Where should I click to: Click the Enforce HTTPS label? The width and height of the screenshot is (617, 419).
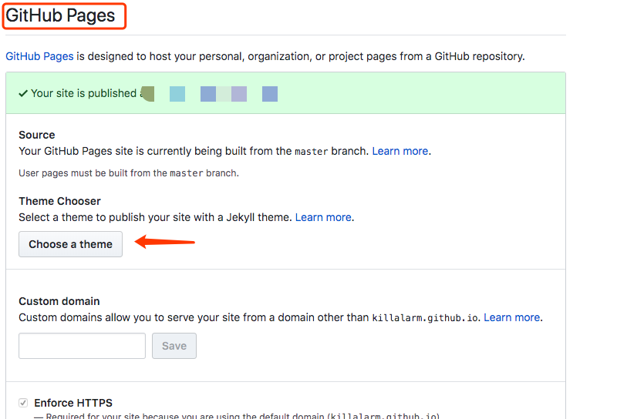[x=73, y=403]
